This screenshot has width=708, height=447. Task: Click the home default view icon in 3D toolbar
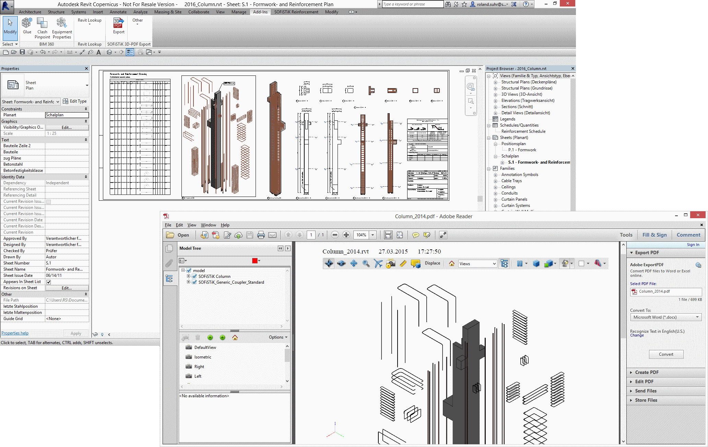point(452,263)
